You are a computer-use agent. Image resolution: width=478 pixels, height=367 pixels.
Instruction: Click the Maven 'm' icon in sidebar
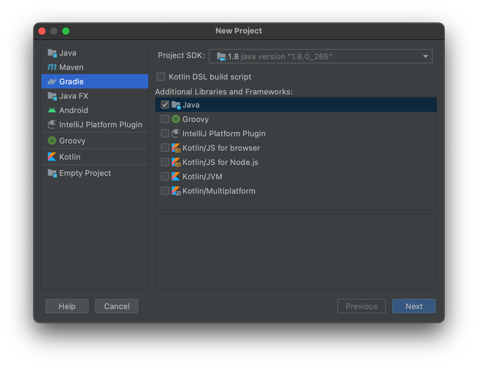tap(52, 67)
